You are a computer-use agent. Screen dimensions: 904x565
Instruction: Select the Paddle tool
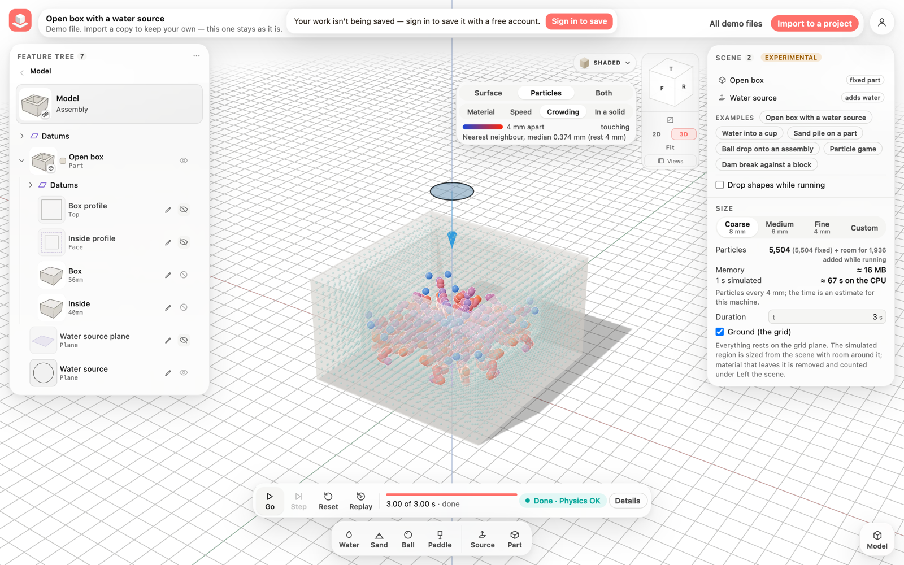(x=440, y=540)
